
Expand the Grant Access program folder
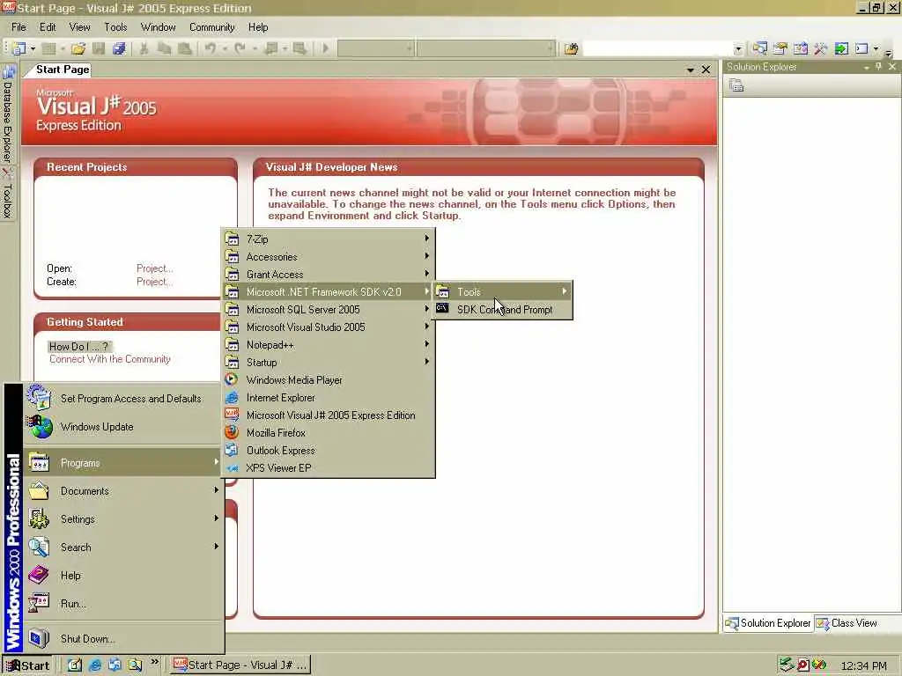click(x=328, y=275)
